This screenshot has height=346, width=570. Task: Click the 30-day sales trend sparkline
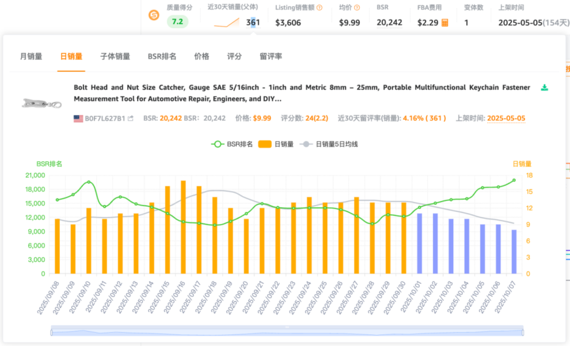(226, 23)
